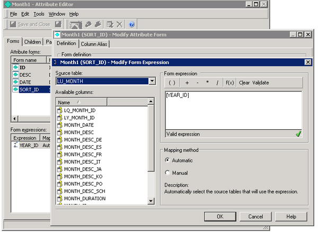This screenshot has width=318, height=232.
Task: Click the first wrench tool icon in toolbar
Action: 89,24
